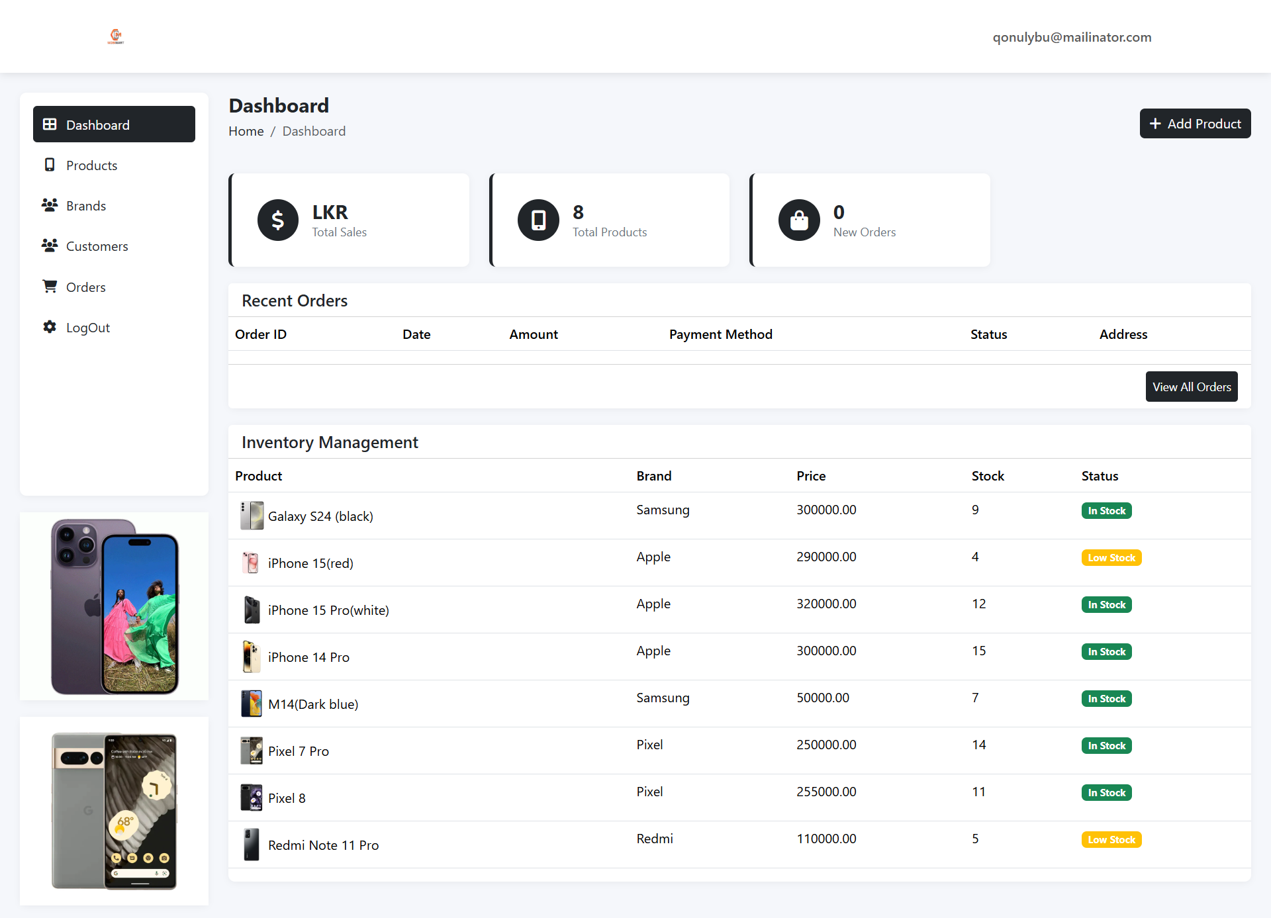Click the Payment Method column header
Screen dimensions: 1271x918
click(x=721, y=334)
